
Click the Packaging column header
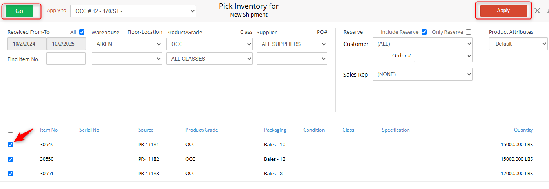275,130
